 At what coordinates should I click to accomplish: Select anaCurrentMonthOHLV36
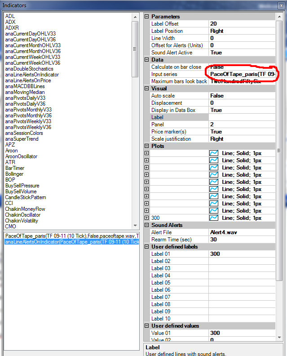point(33,51)
